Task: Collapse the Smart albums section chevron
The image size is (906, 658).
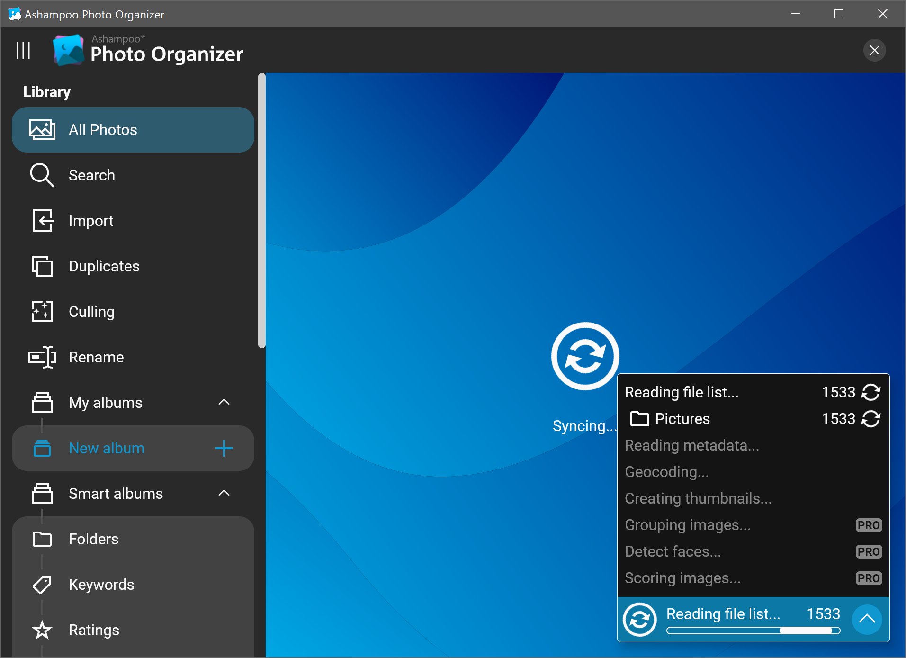Action: (224, 493)
